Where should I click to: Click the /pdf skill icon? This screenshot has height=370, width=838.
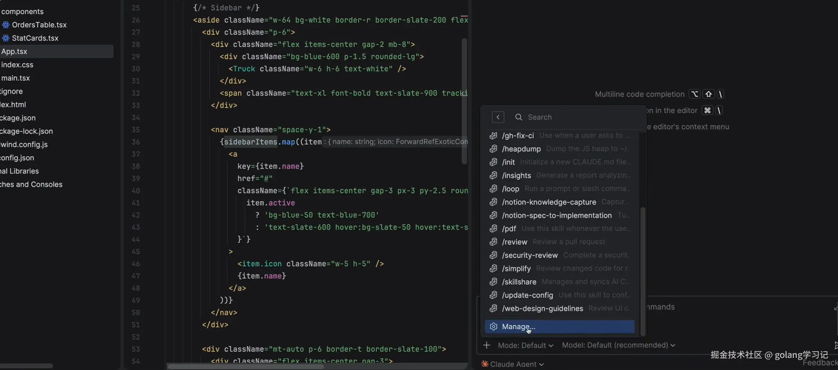[x=493, y=228]
